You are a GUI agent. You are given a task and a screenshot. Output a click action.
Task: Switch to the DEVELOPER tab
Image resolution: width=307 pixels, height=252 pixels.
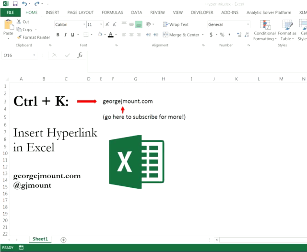tap(202, 12)
